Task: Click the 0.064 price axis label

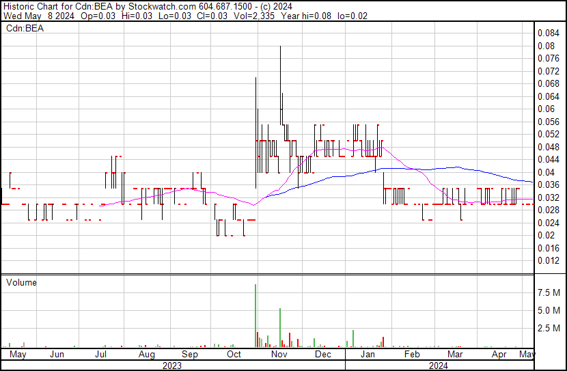Action: pyautogui.click(x=549, y=96)
